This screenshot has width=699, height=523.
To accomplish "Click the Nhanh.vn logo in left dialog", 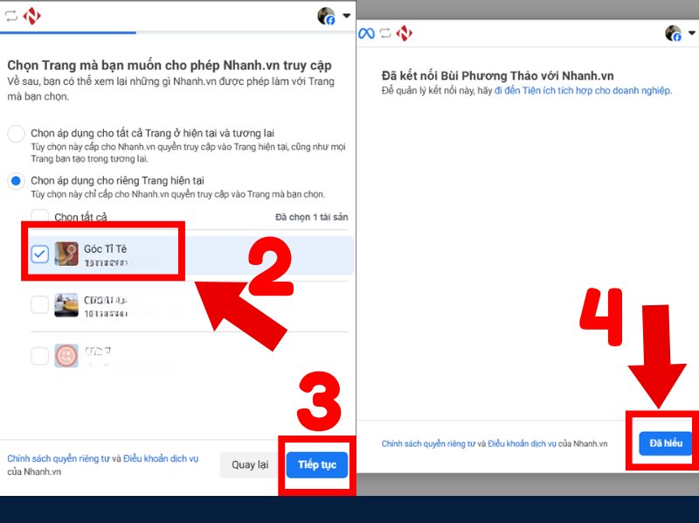I will [x=31, y=16].
